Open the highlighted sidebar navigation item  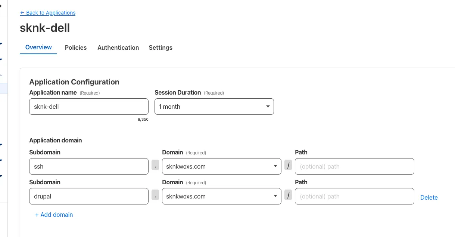pos(4,88)
